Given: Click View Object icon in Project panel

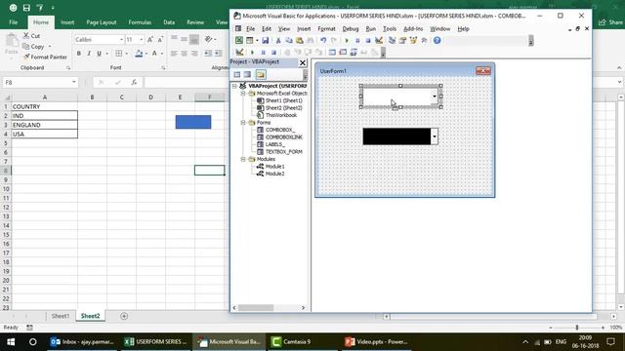Looking at the screenshot, I should point(247,74).
